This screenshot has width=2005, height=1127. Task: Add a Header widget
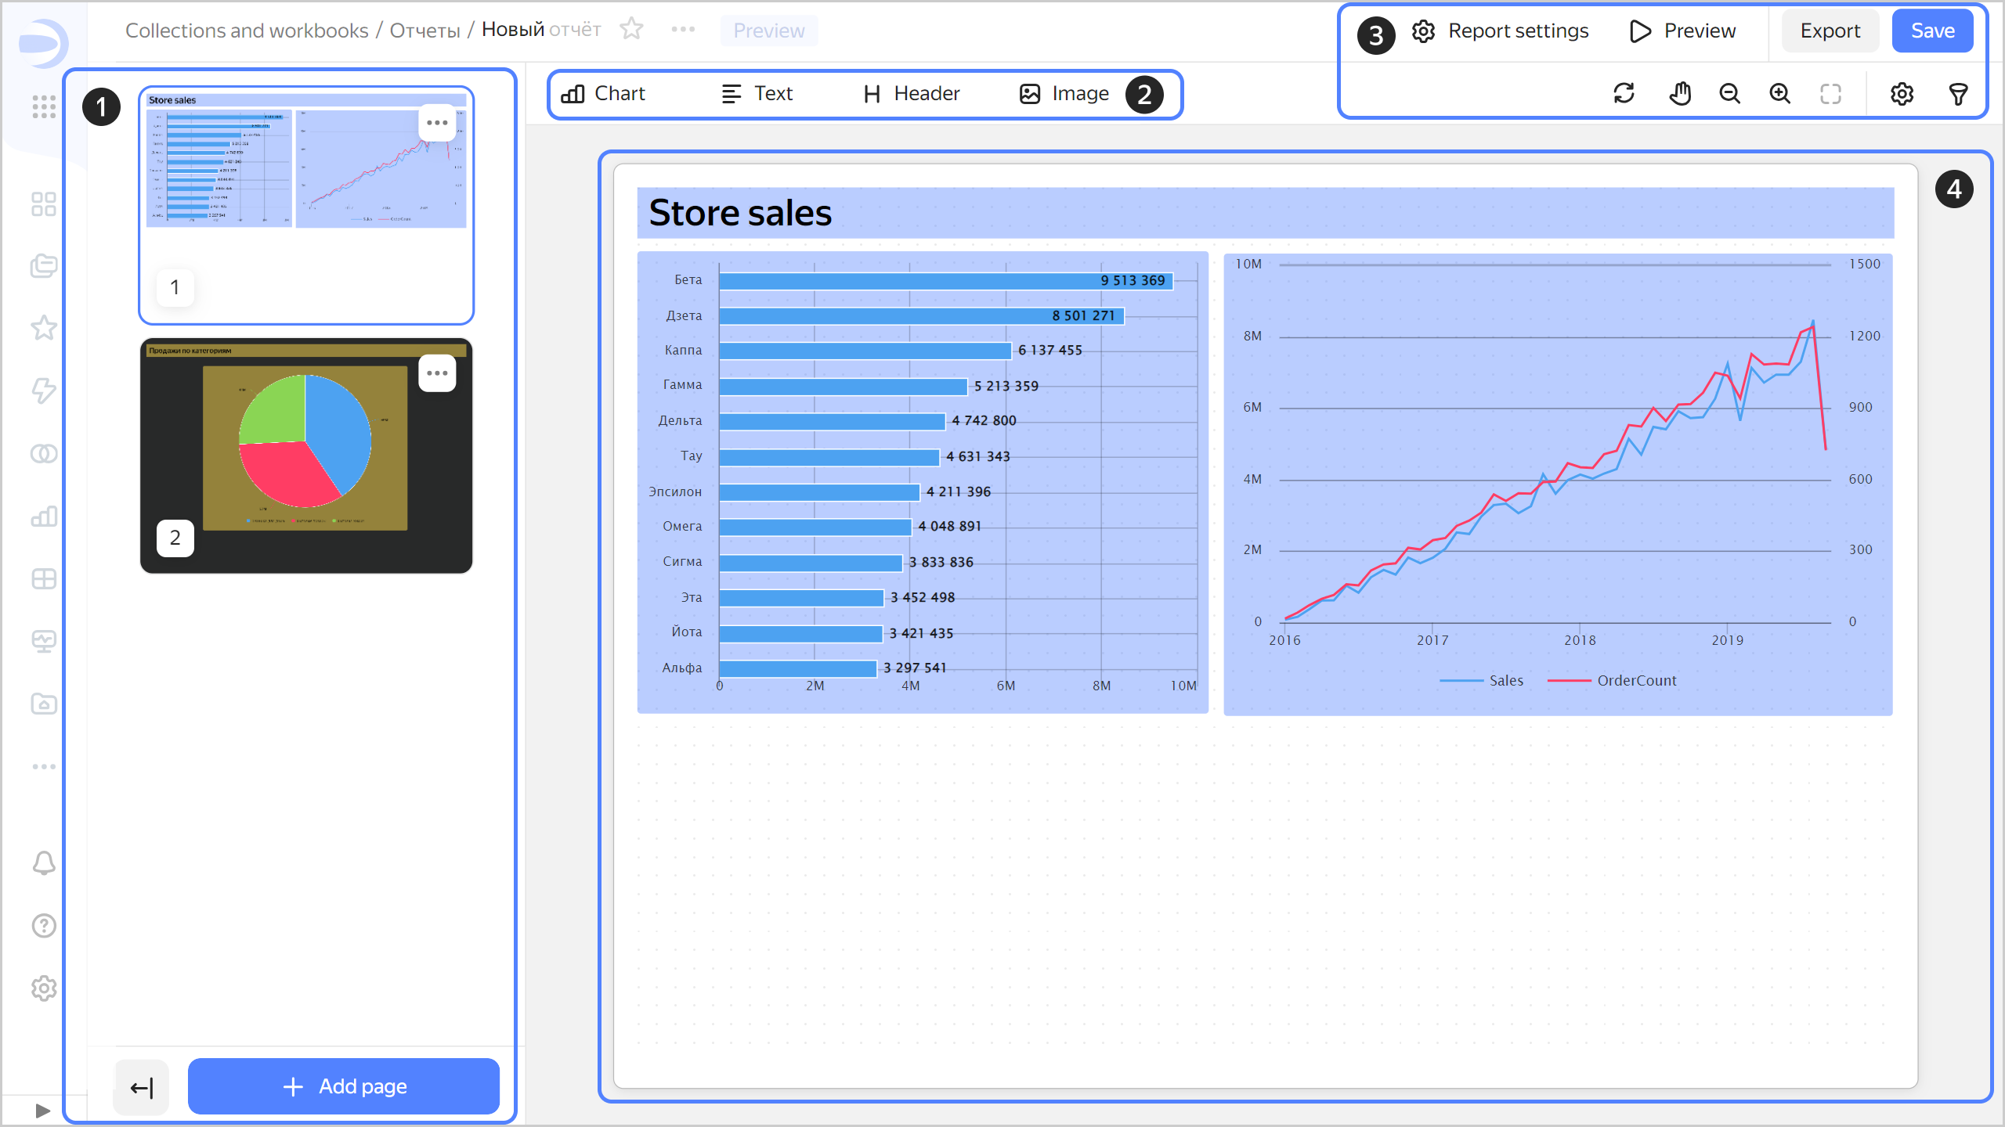(911, 94)
